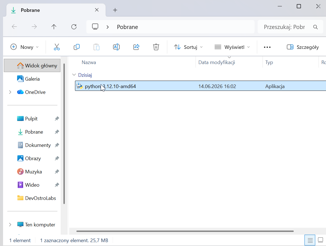Switch to large thumbnails view icon
The width and height of the screenshot is (326, 246).
click(x=320, y=240)
